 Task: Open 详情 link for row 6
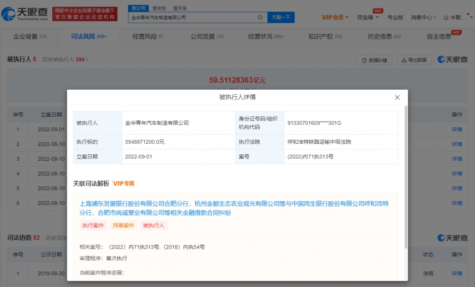[457, 203]
